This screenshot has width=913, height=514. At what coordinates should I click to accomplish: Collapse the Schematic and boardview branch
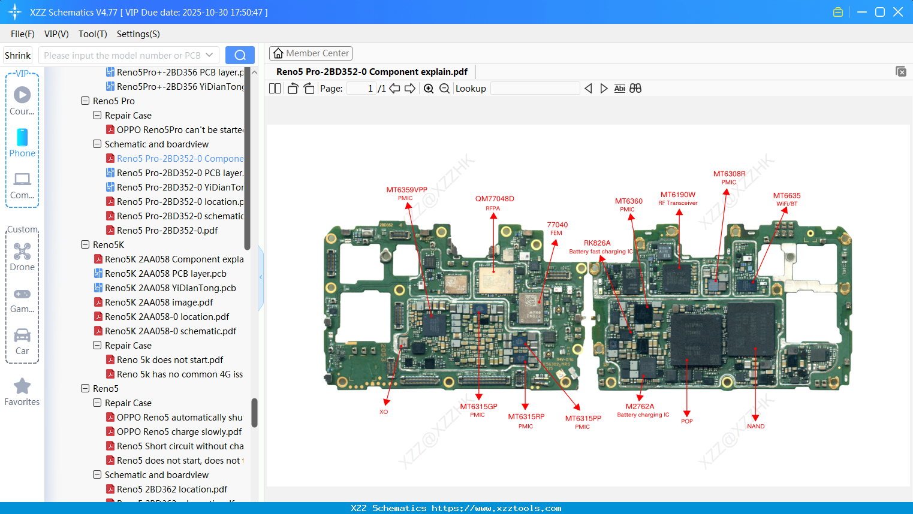click(97, 144)
